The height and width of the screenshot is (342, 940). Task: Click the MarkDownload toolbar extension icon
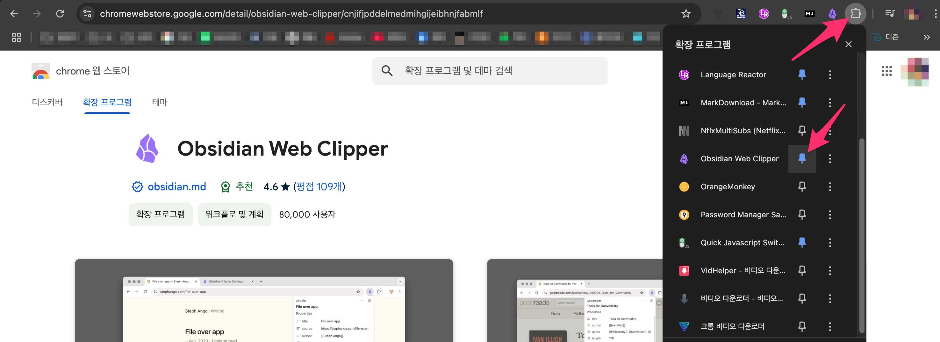pyautogui.click(x=809, y=14)
